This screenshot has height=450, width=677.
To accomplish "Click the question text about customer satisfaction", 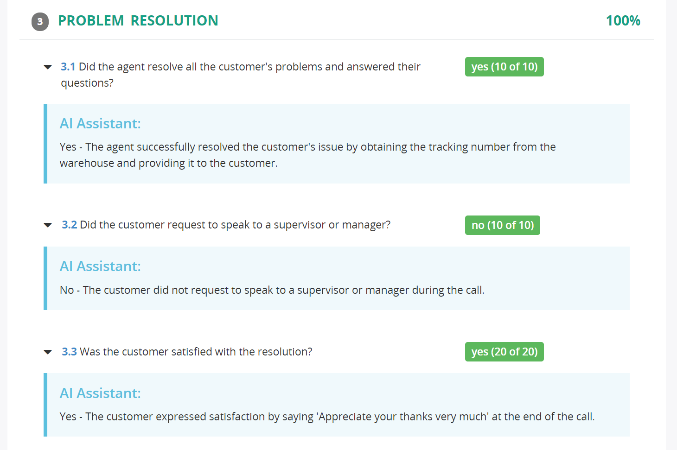I will click(196, 352).
